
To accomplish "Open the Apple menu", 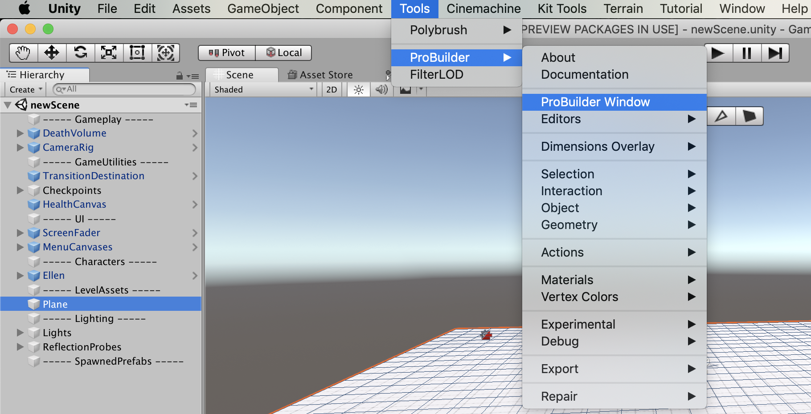I will pos(25,8).
